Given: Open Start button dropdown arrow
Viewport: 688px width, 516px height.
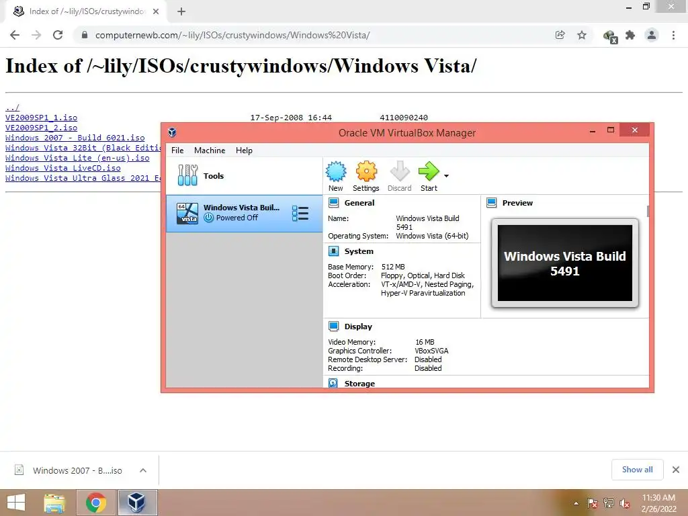Looking at the screenshot, I should click(446, 176).
